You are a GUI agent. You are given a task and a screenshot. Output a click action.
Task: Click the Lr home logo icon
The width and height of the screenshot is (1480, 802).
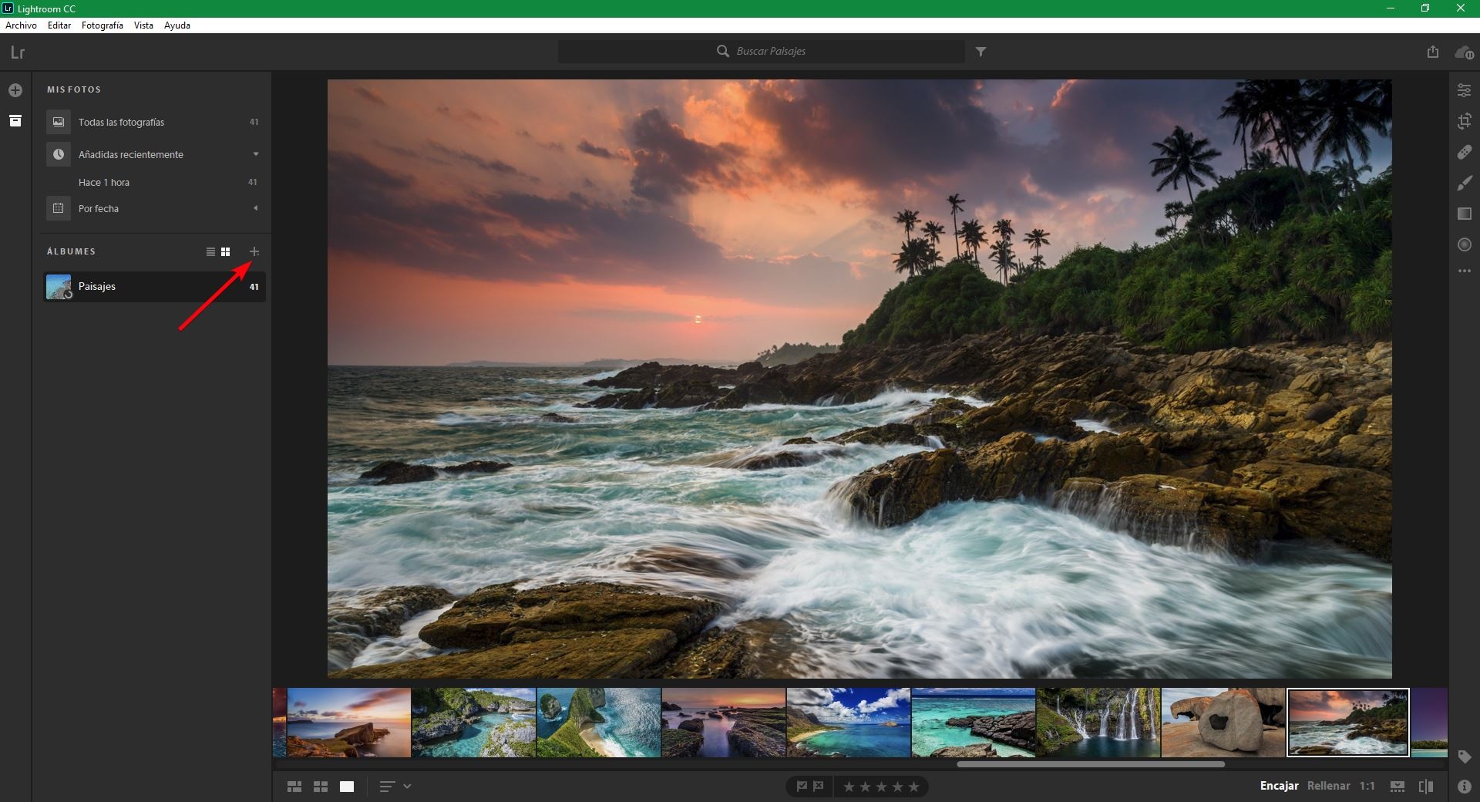(18, 52)
